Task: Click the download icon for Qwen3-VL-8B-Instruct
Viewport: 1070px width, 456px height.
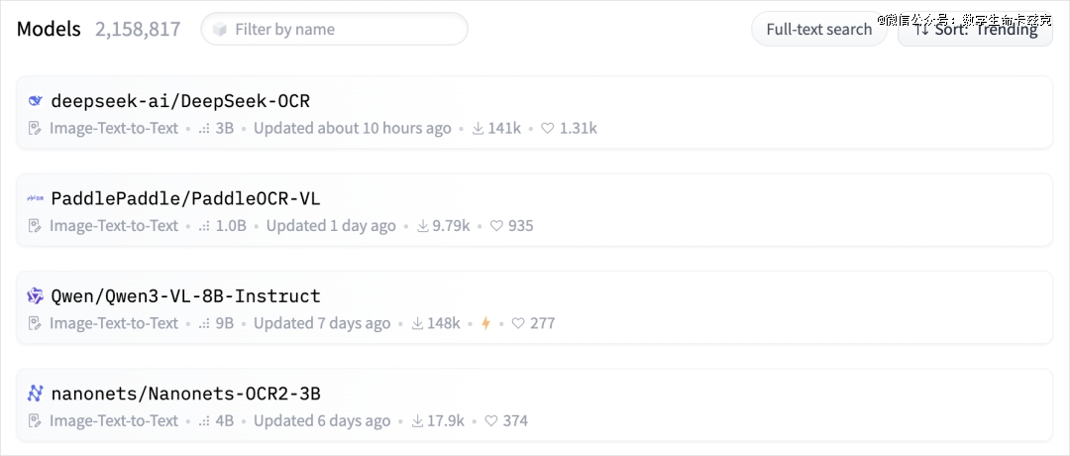Action: click(417, 323)
